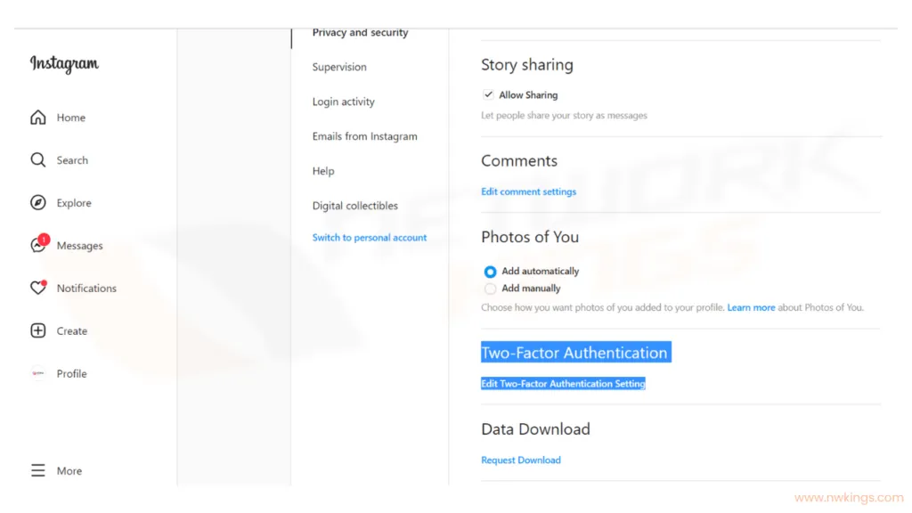Image resolution: width=912 pixels, height=513 pixels.
Task: Click the Data Download heading
Action: [x=535, y=428]
